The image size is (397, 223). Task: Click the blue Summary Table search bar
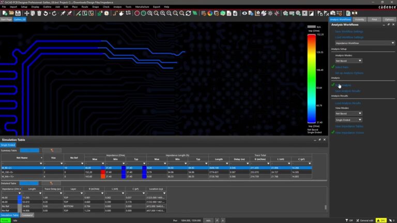coord(29,150)
